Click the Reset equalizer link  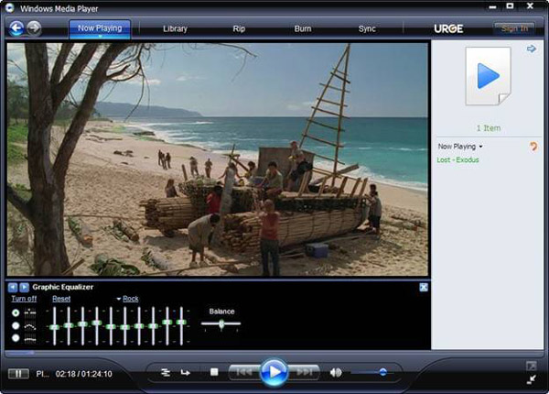click(x=61, y=299)
